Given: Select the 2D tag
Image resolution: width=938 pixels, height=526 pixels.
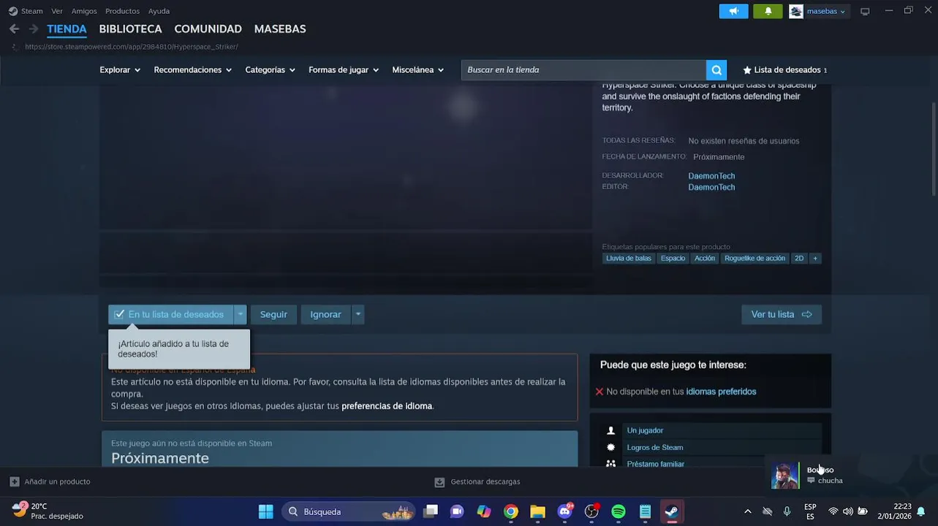Looking at the screenshot, I should click(x=799, y=258).
